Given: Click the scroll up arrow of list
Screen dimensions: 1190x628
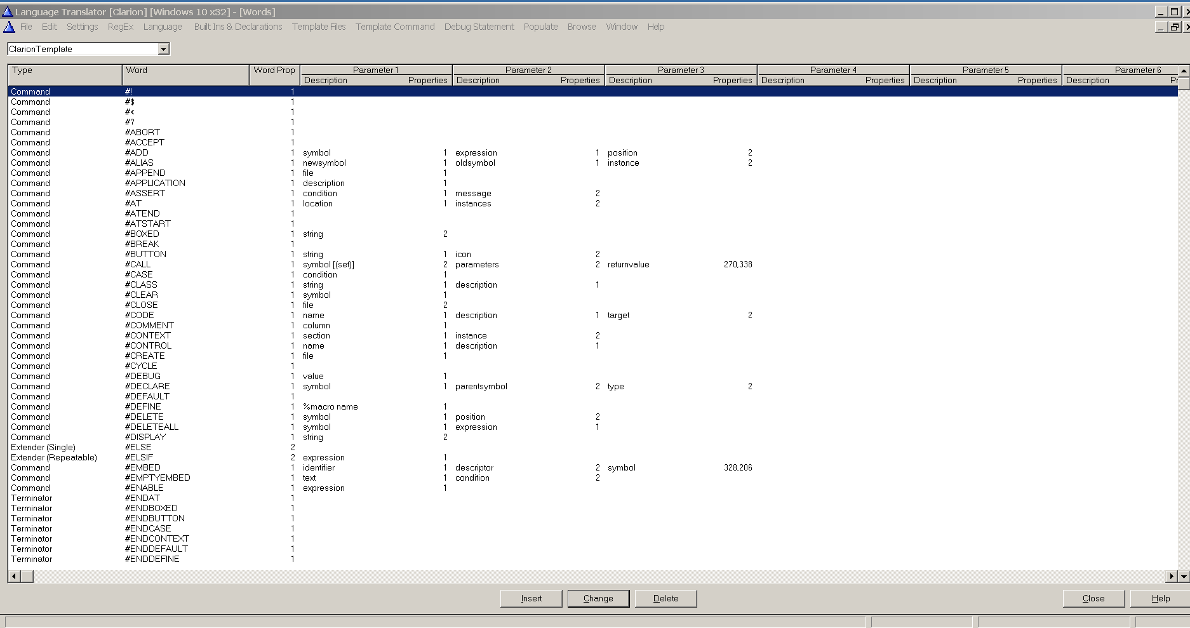Looking at the screenshot, I should (1184, 70).
